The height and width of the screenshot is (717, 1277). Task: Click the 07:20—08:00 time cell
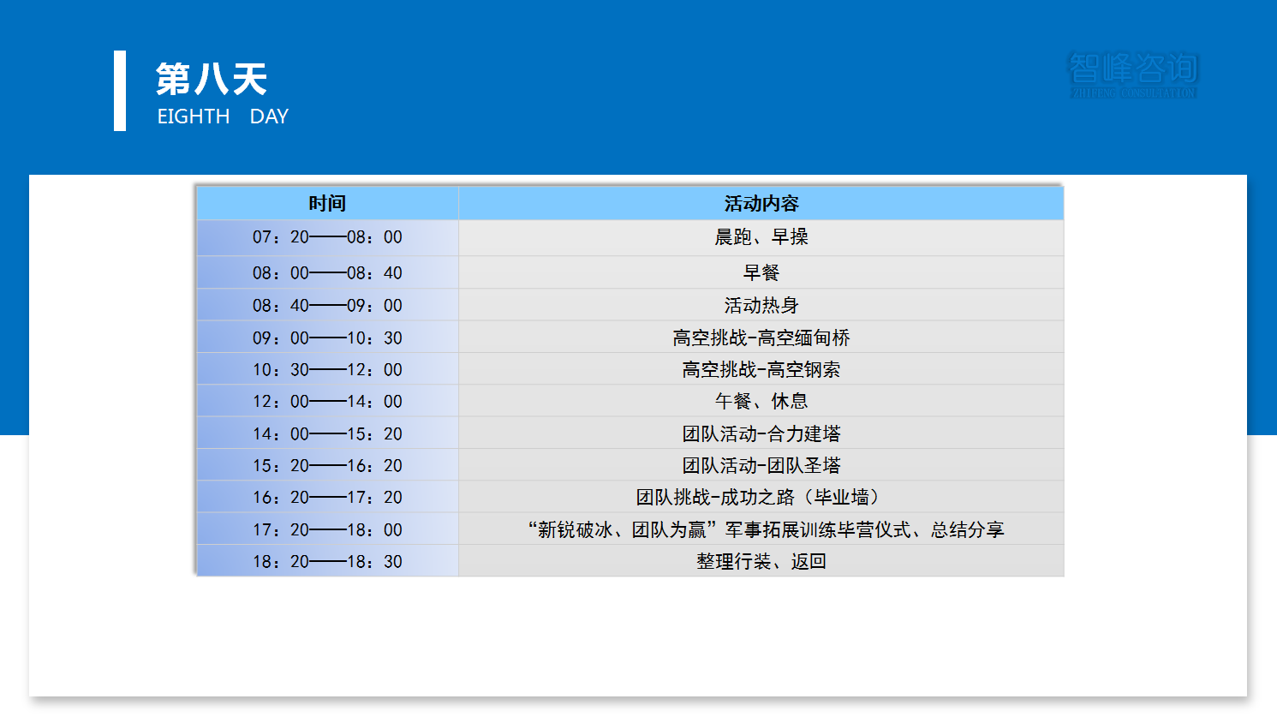pos(327,237)
